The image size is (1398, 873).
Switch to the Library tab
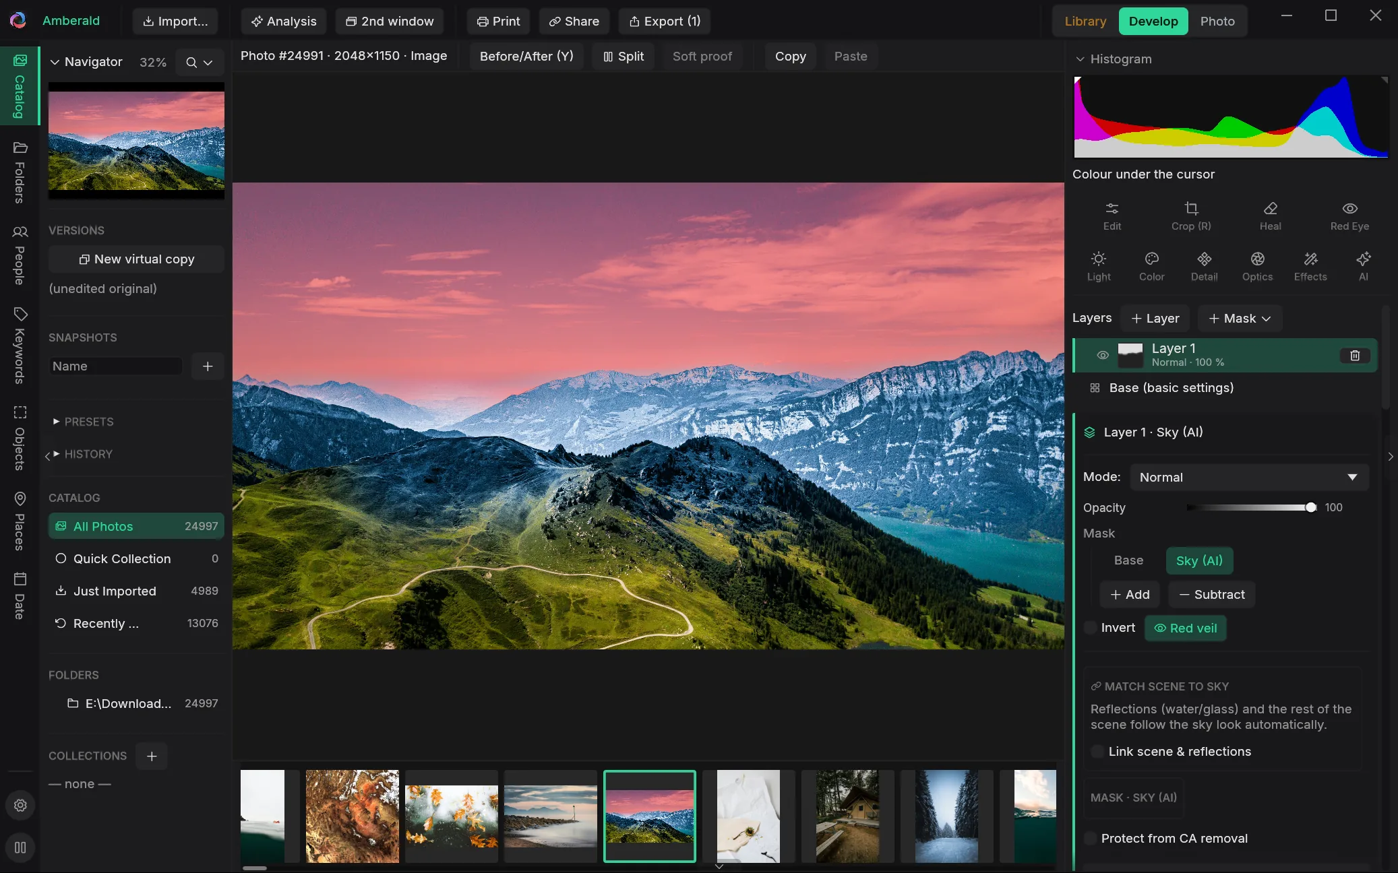1085,21
